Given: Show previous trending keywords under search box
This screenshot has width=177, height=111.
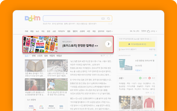Looking at the screenshot, I should pyautogui.click(x=109, y=24).
